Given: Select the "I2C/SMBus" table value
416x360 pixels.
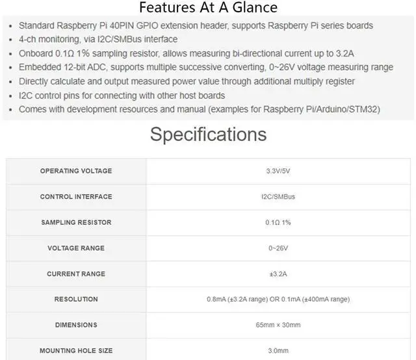Looking at the screenshot, I should [278, 197].
